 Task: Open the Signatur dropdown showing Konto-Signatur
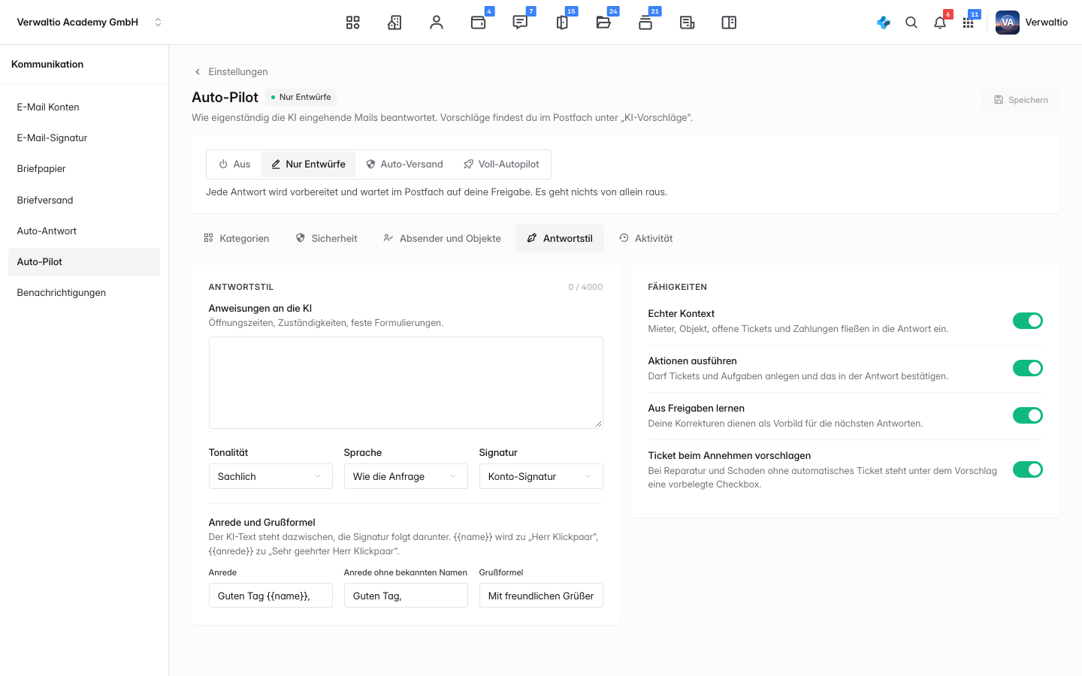pos(541,476)
